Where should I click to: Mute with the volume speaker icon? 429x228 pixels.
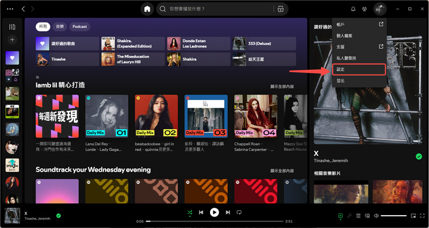pyautogui.click(x=376, y=216)
